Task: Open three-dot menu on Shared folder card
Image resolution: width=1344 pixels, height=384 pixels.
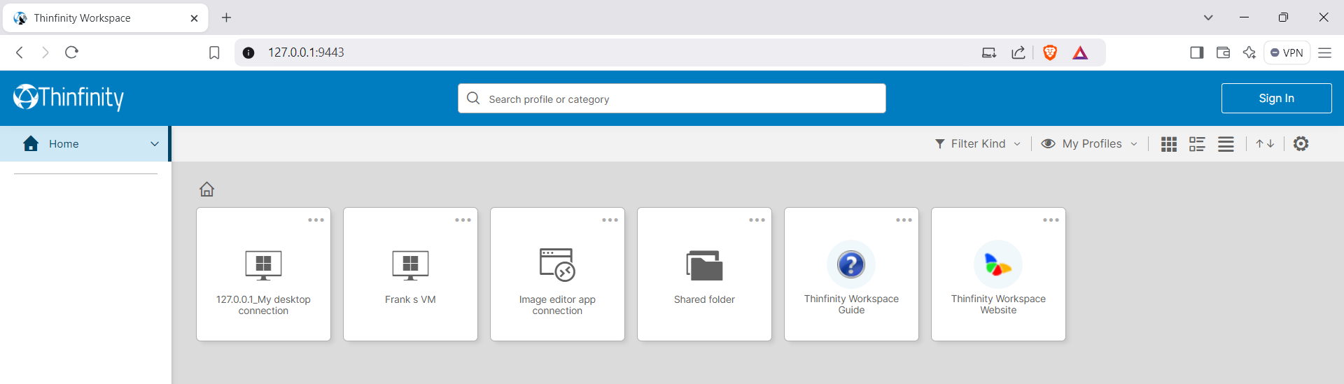Action: point(757,220)
